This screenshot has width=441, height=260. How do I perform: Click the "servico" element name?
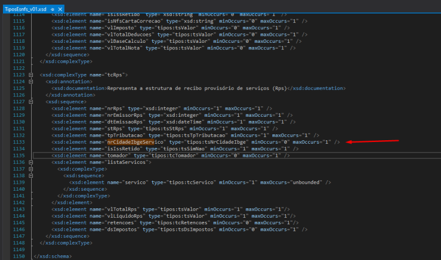click(135, 183)
